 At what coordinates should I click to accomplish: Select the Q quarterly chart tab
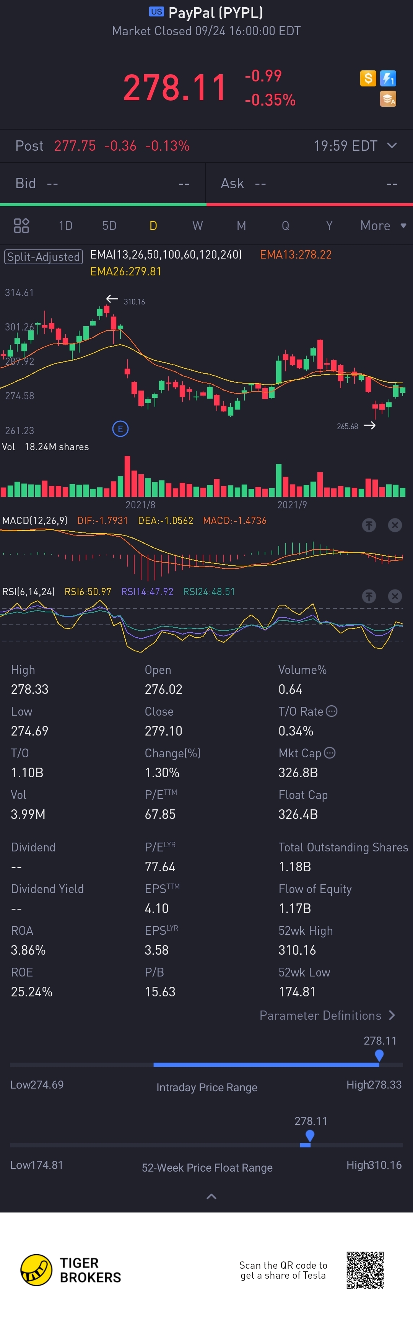[x=285, y=225]
